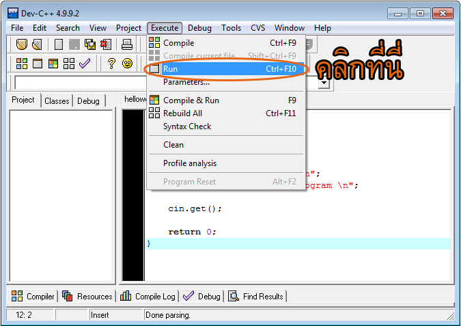Screen dimensions: 461x326
Task: Click the cin.get(); code line
Action: [195, 208]
